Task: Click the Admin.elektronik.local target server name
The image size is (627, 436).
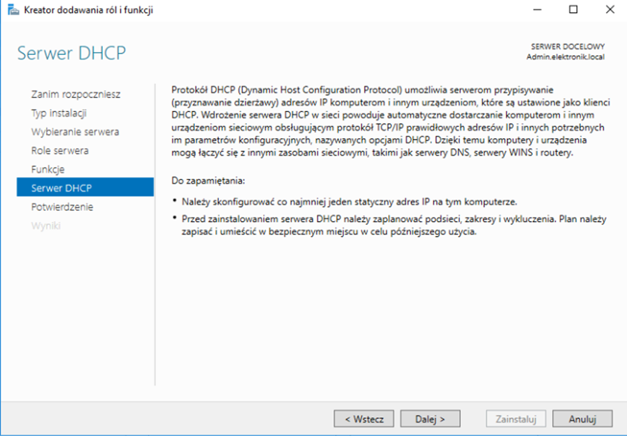Action: tap(565, 57)
